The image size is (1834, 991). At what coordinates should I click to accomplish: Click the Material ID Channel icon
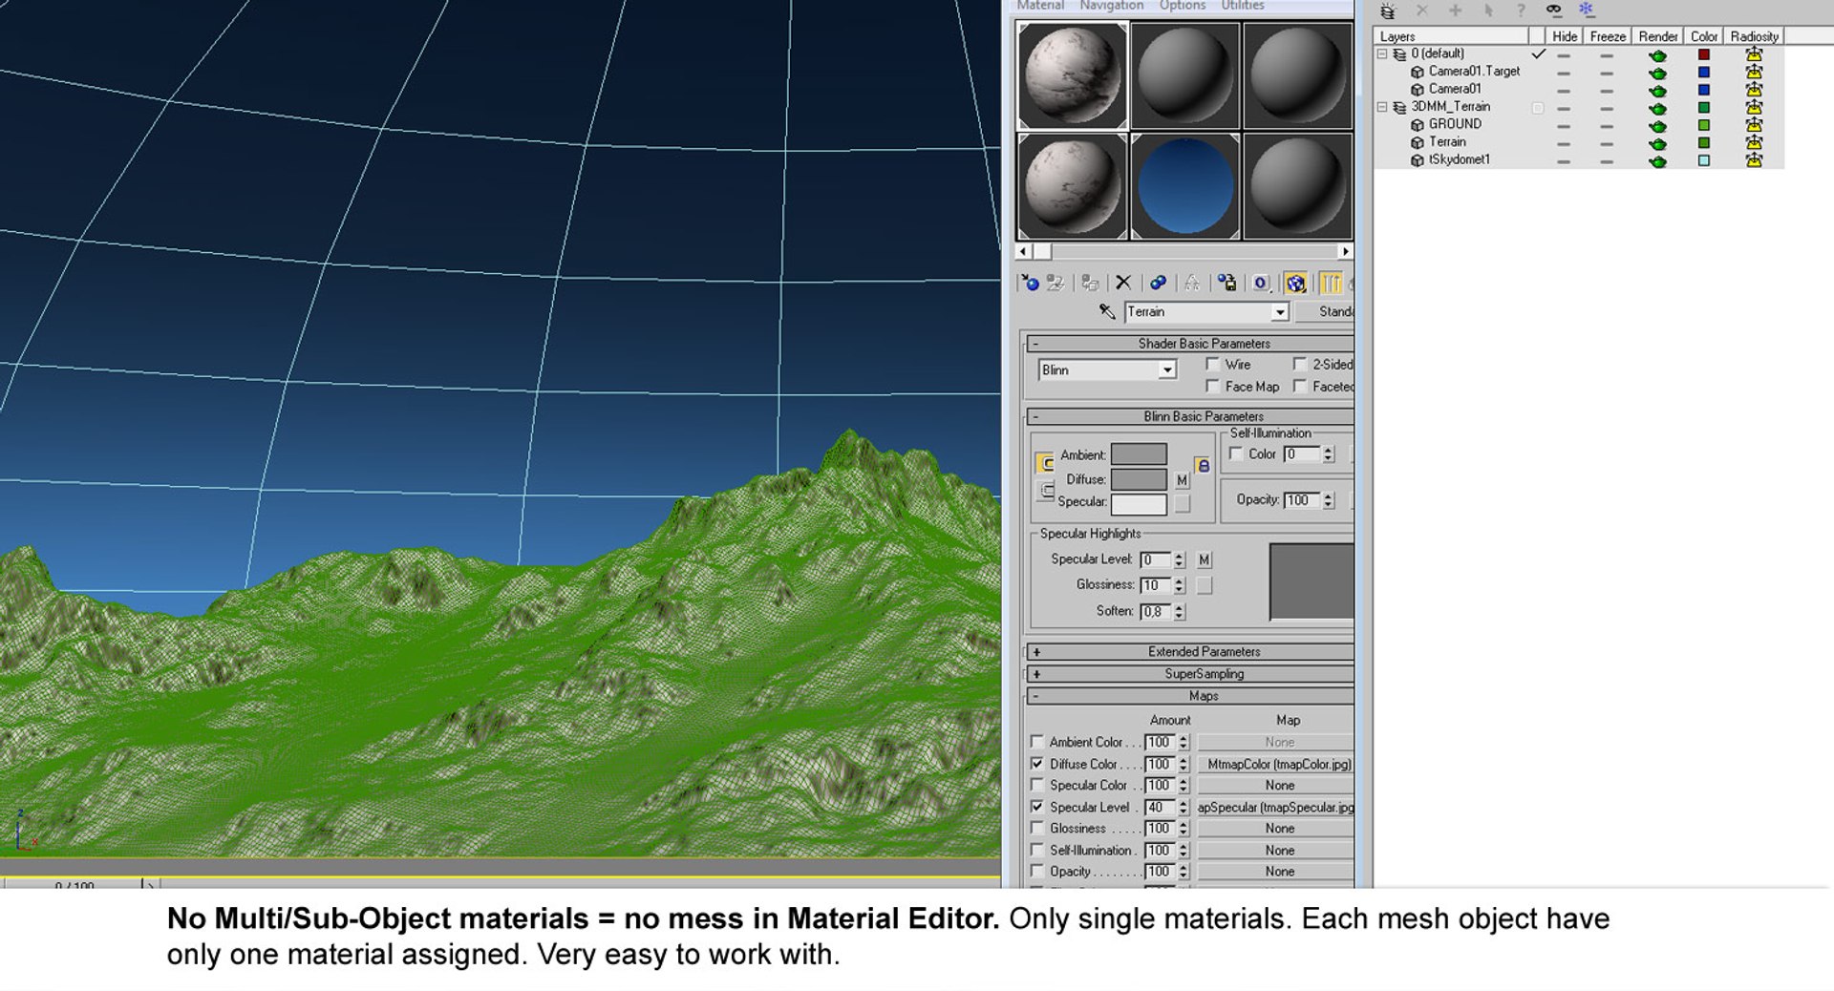click(1261, 283)
